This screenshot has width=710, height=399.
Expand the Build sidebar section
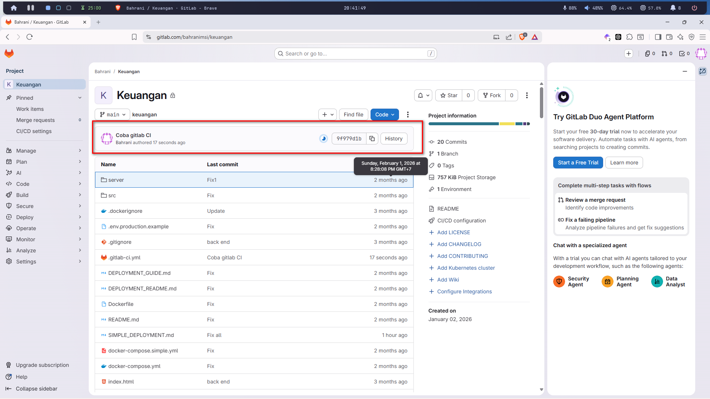(44, 195)
